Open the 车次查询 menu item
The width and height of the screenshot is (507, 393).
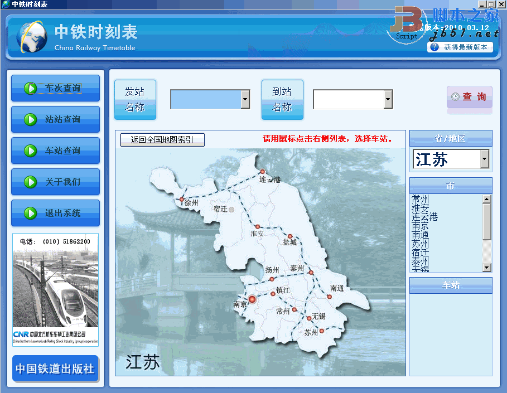tap(56, 88)
